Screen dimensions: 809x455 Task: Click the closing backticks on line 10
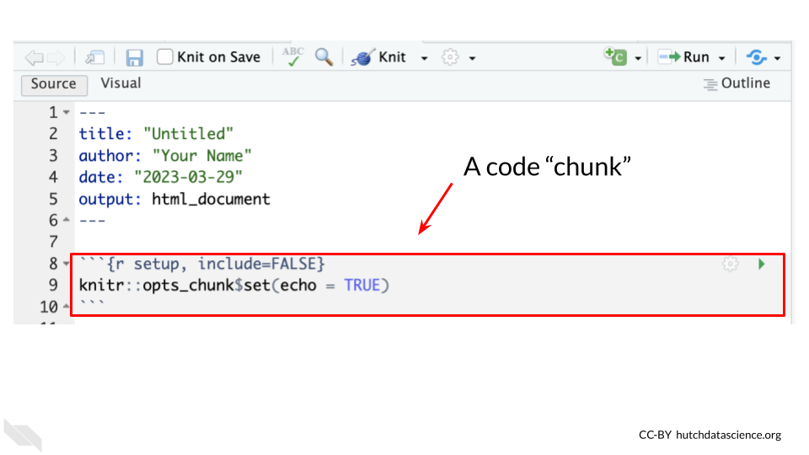coord(93,304)
